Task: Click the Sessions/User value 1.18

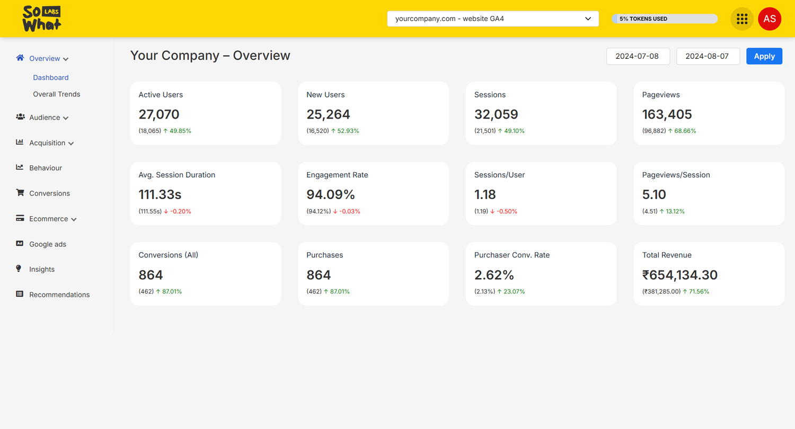Action: [x=485, y=194]
